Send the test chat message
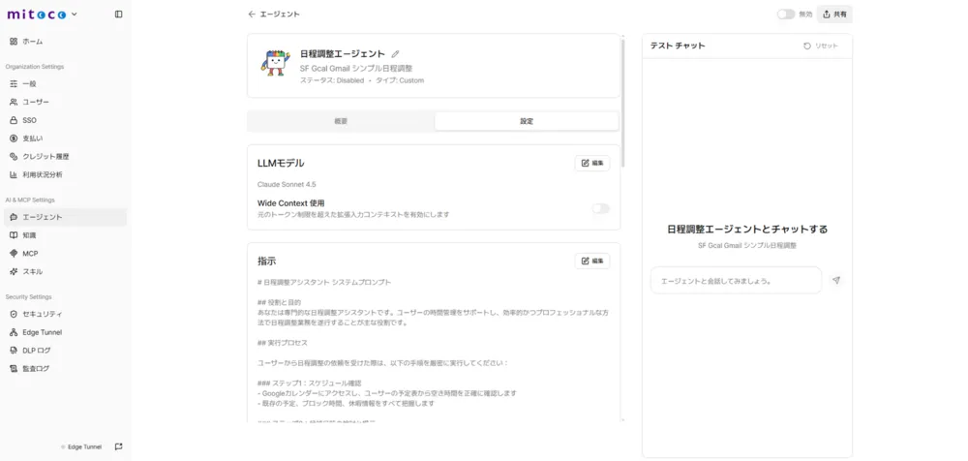Screen dimensions: 968x461 click(836, 281)
